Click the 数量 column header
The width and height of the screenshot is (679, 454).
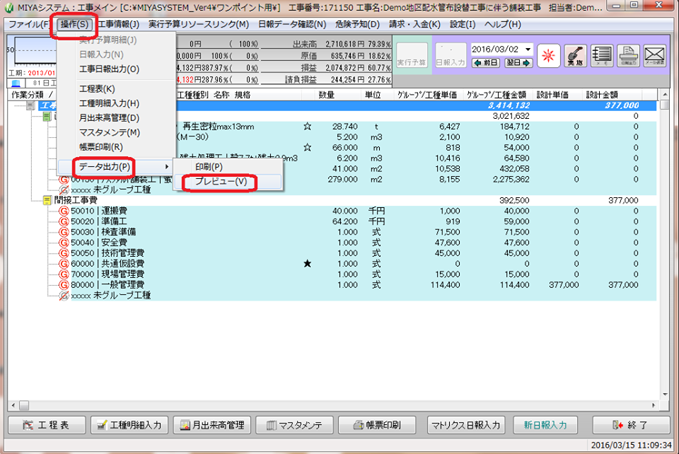pos(326,95)
